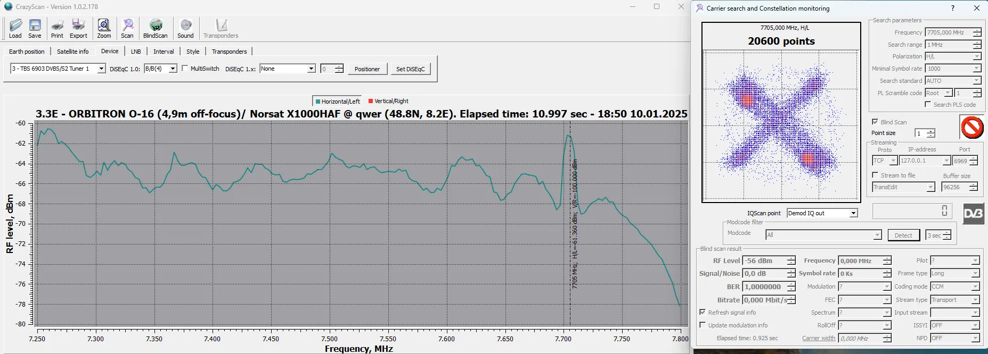Image resolution: width=988 pixels, height=354 pixels.
Task: Uncheck the Blind Scan option
Action: point(875,122)
